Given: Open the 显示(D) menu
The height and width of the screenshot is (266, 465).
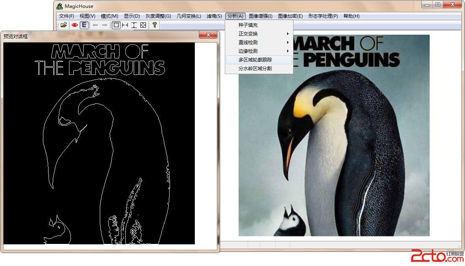Looking at the screenshot, I should 132,16.
